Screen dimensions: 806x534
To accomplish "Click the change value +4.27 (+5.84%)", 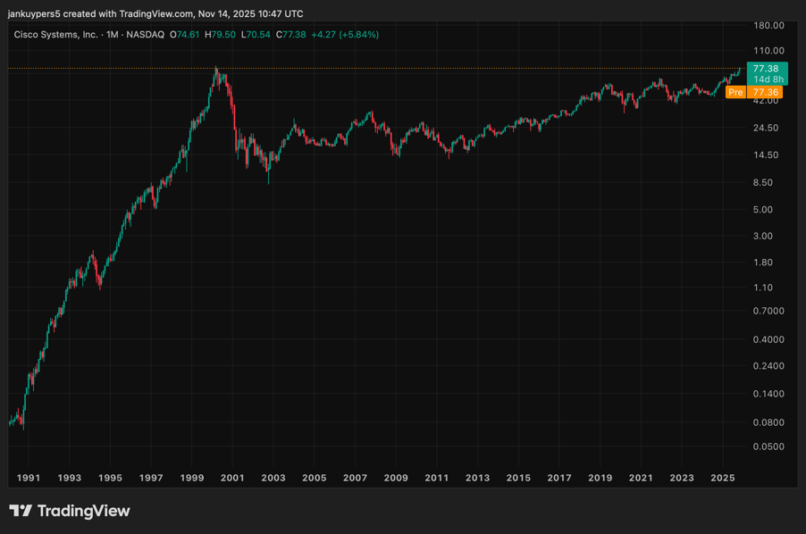I will (x=345, y=35).
